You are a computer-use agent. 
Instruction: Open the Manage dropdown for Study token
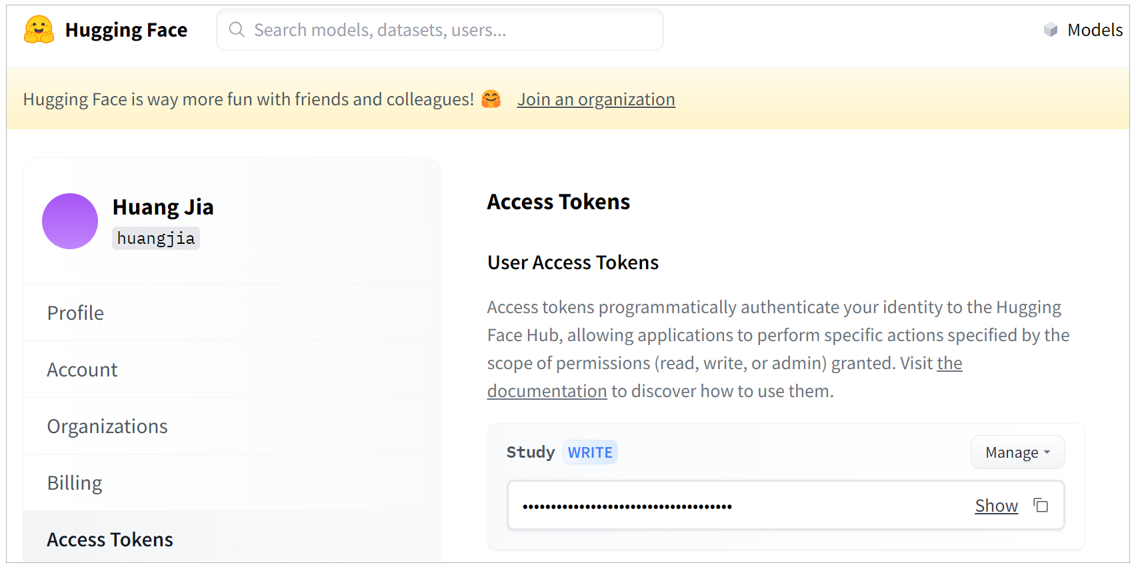pyautogui.click(x=1017, y=452)
